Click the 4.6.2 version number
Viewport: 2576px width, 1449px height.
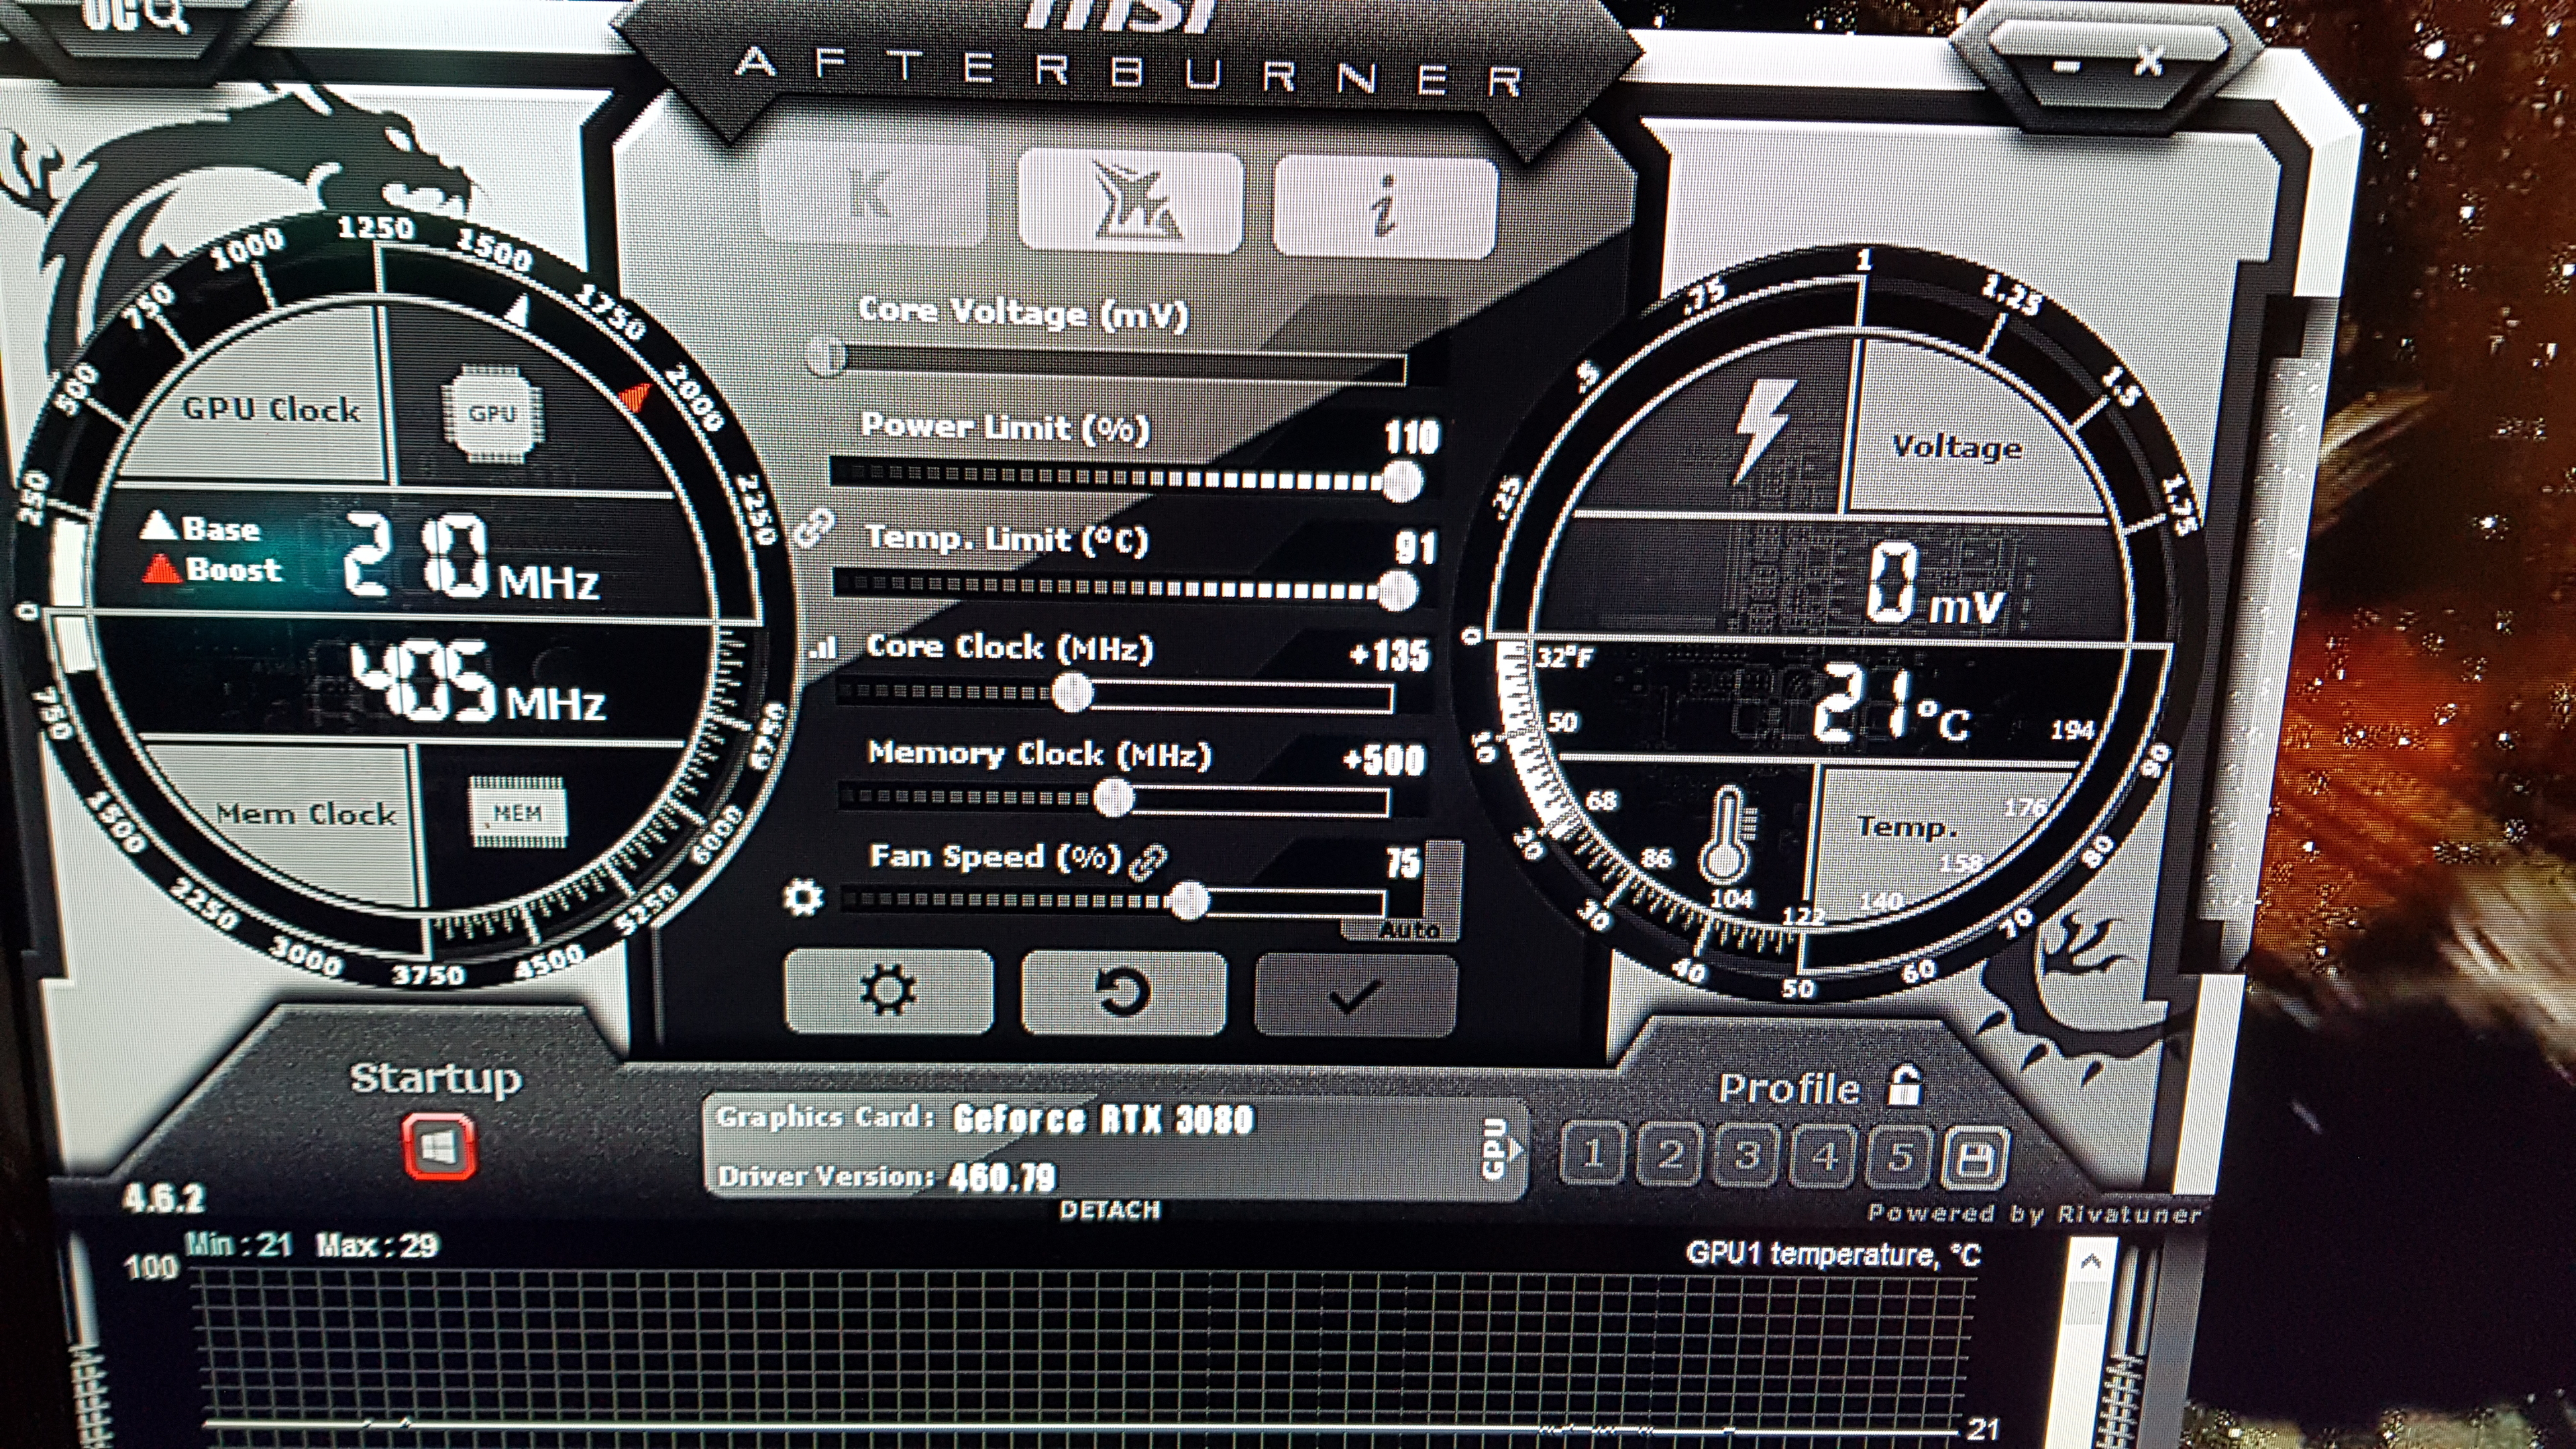point(163,1198)
